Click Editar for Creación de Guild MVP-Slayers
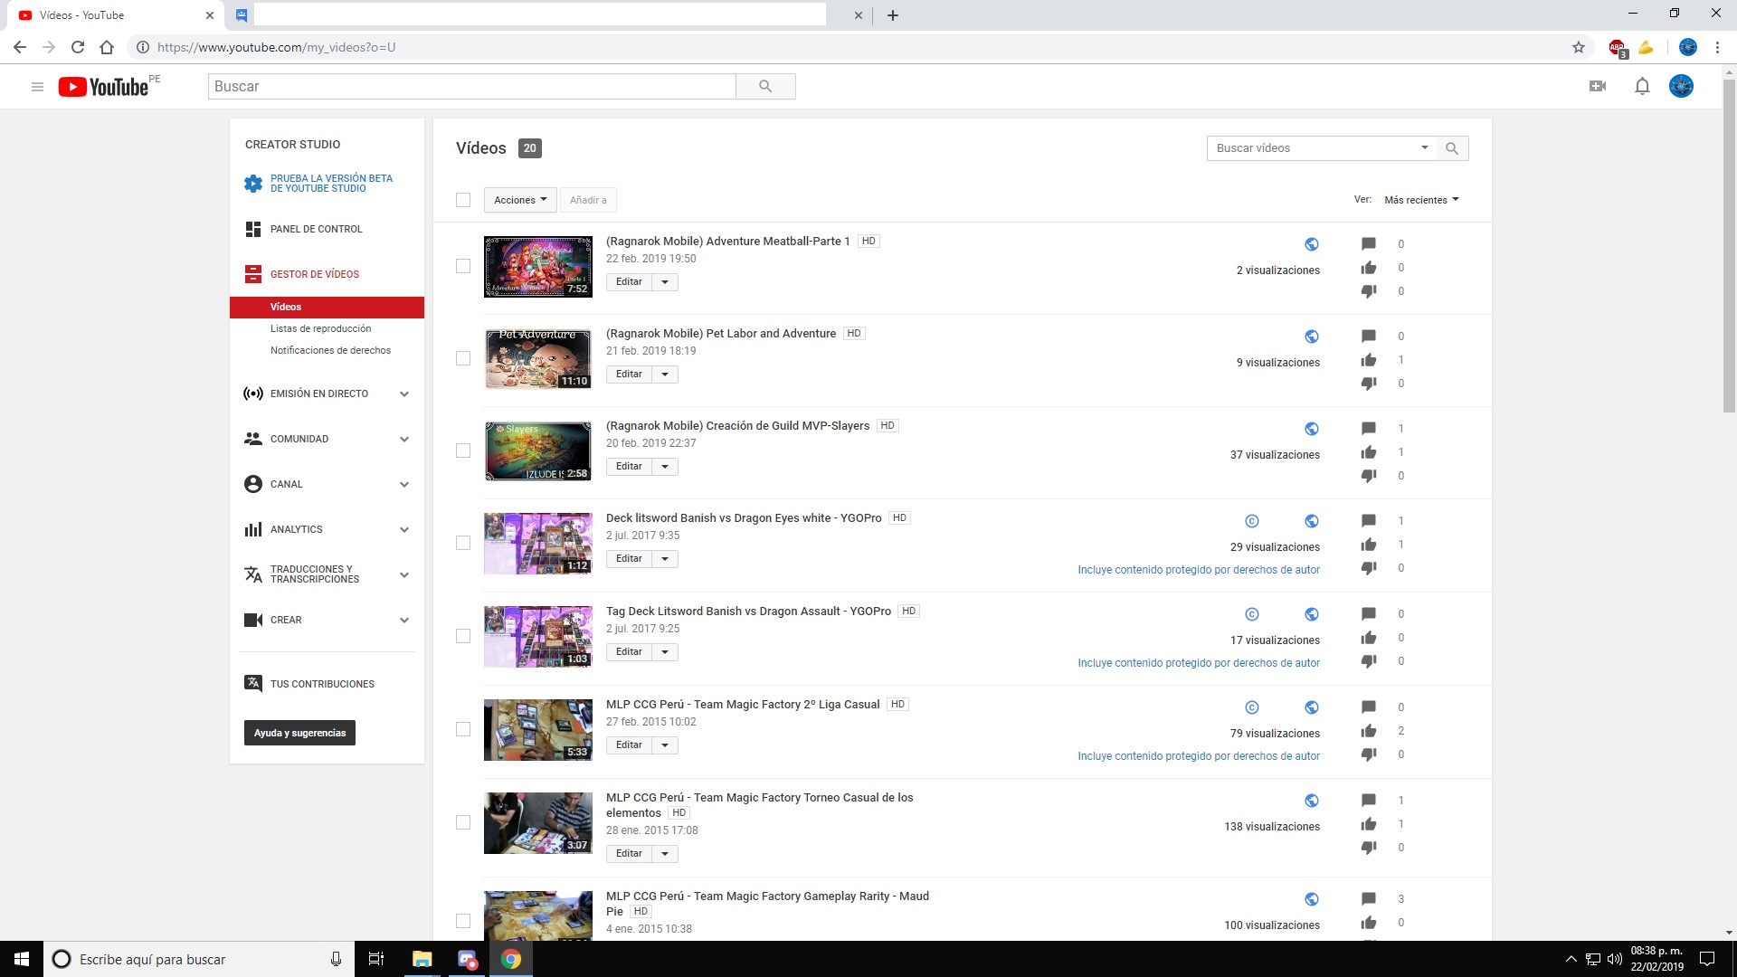The image size is (1737, 977). click(629, 467)
